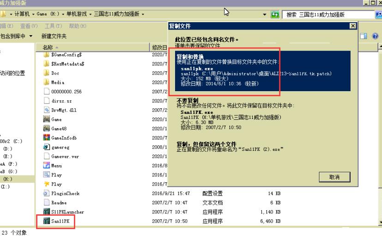Screen dimensions: 382x236
Task: Click the 1,140 KB size cell
Action: [x=270, y=212]
